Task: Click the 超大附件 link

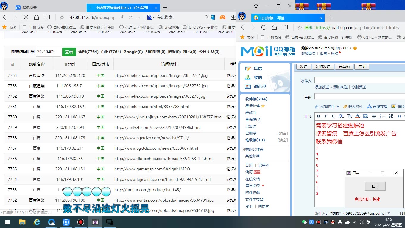Action: pos(353,107)
